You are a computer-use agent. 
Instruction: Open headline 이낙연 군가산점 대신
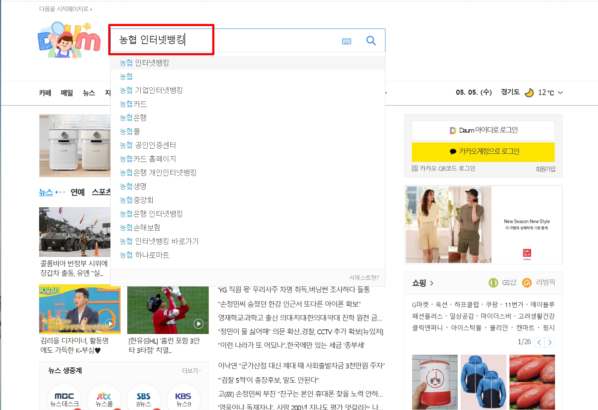tap(301, 366)
